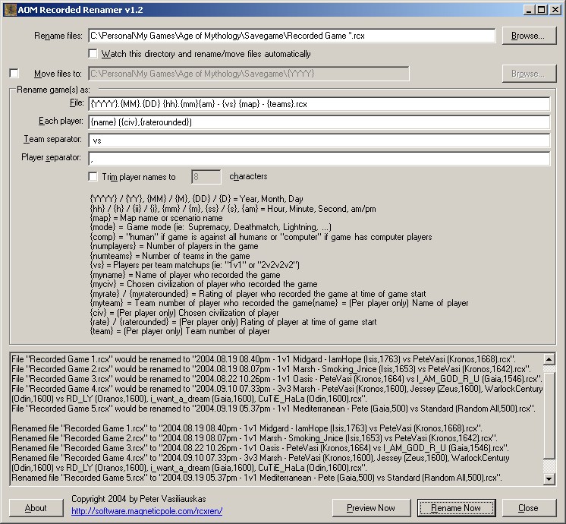
Task: Click the preview line for Recorded Game 1.rcx
Action: click(263, 359)
